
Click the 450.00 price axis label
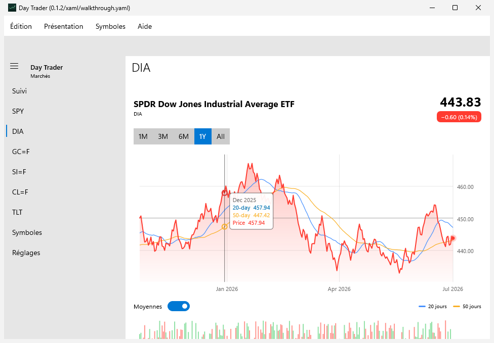coord(465,219)
